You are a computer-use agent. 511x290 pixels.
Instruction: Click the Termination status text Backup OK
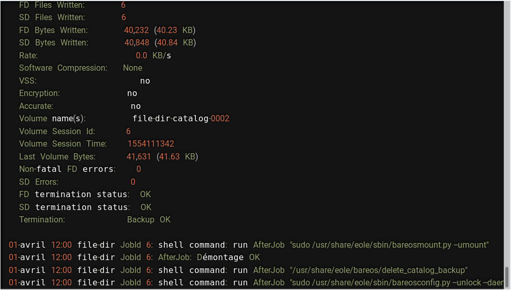pyautogui.click(x=149, y=220)
